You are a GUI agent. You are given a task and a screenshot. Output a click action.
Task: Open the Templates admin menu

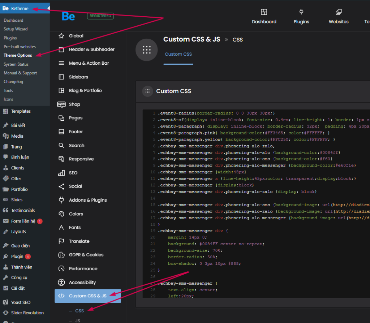pos(21,111)
